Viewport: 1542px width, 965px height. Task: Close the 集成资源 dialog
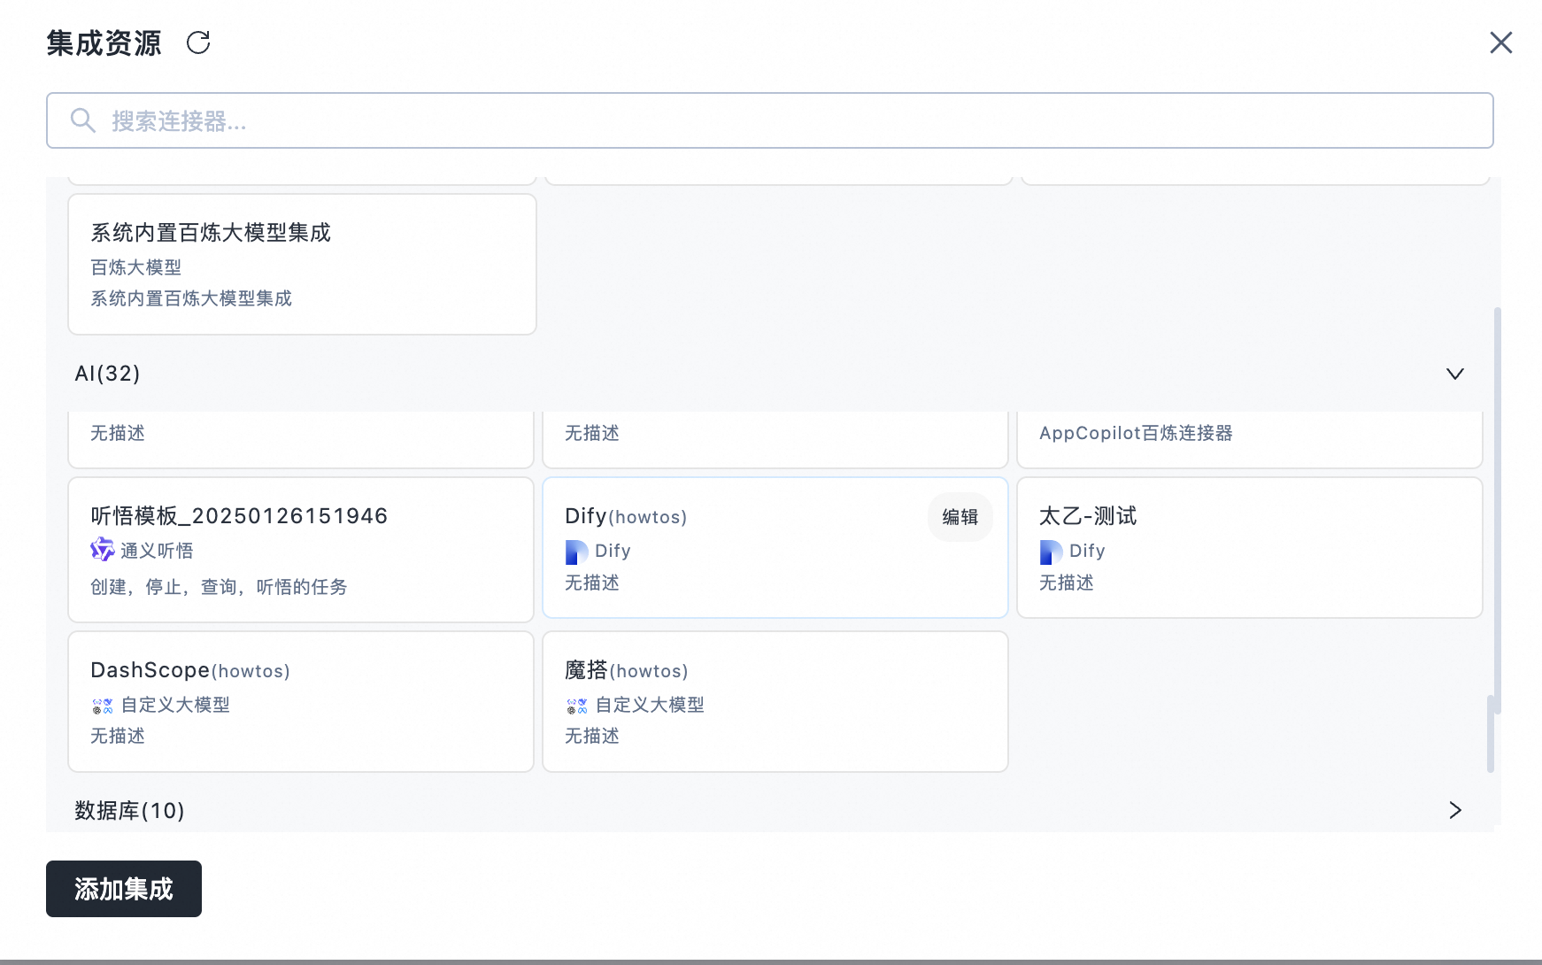pos(1500,42)
